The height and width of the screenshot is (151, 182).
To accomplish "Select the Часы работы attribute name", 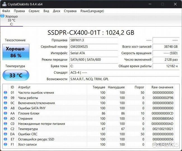I will [28, 98].
